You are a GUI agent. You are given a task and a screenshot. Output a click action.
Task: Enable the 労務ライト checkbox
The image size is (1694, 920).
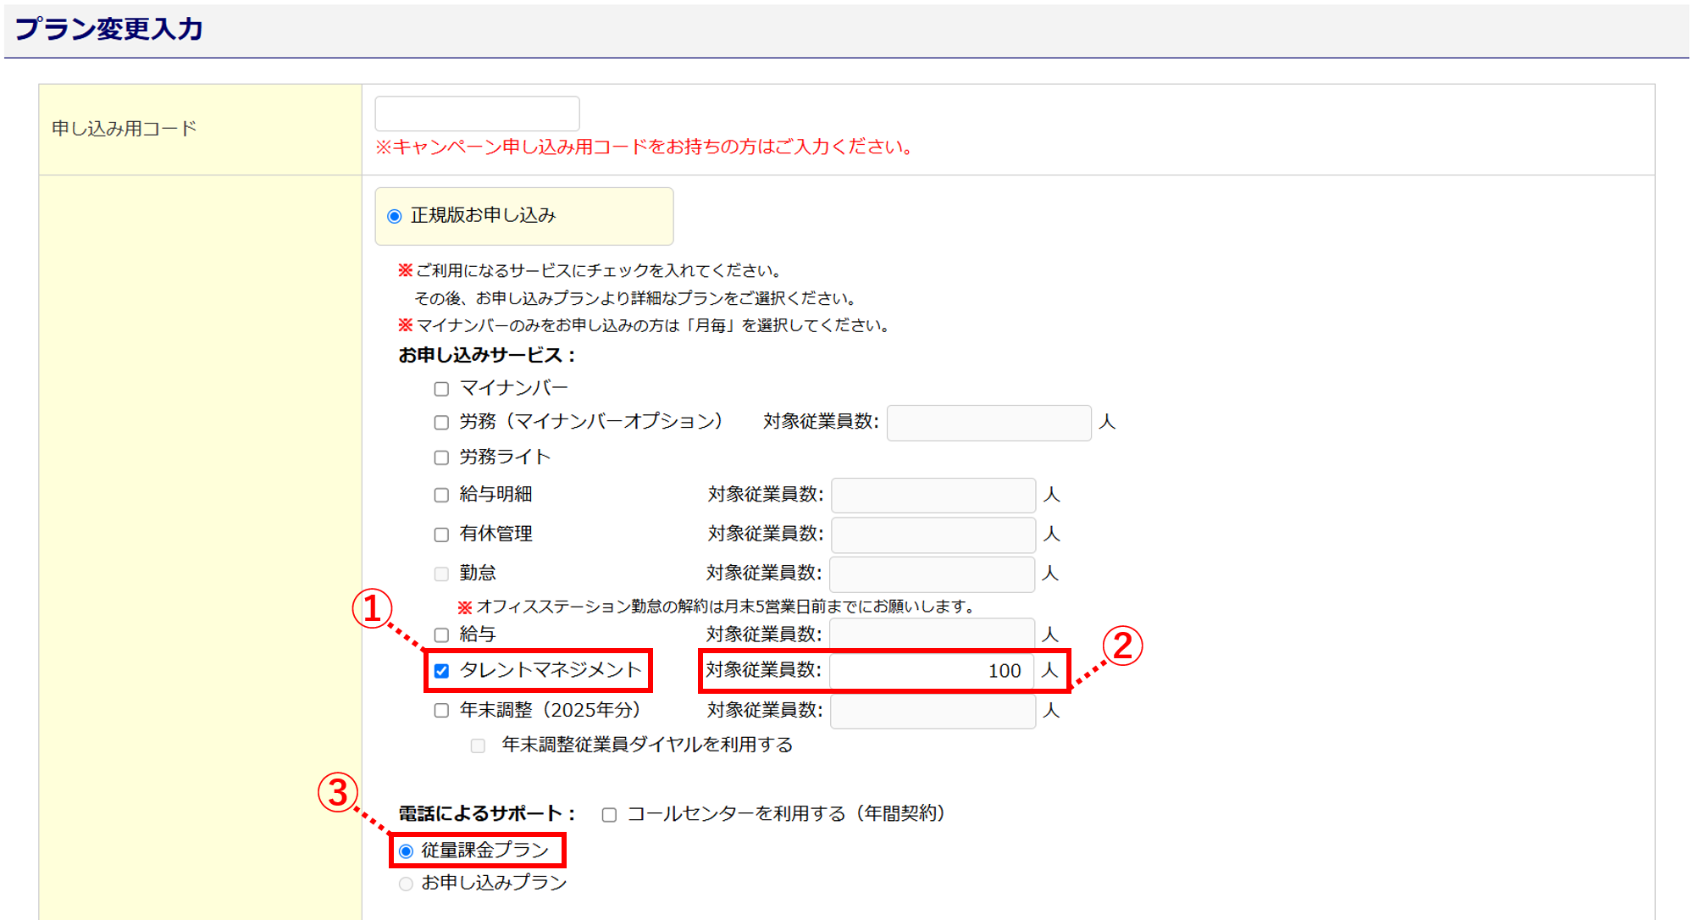click(441, 457)
